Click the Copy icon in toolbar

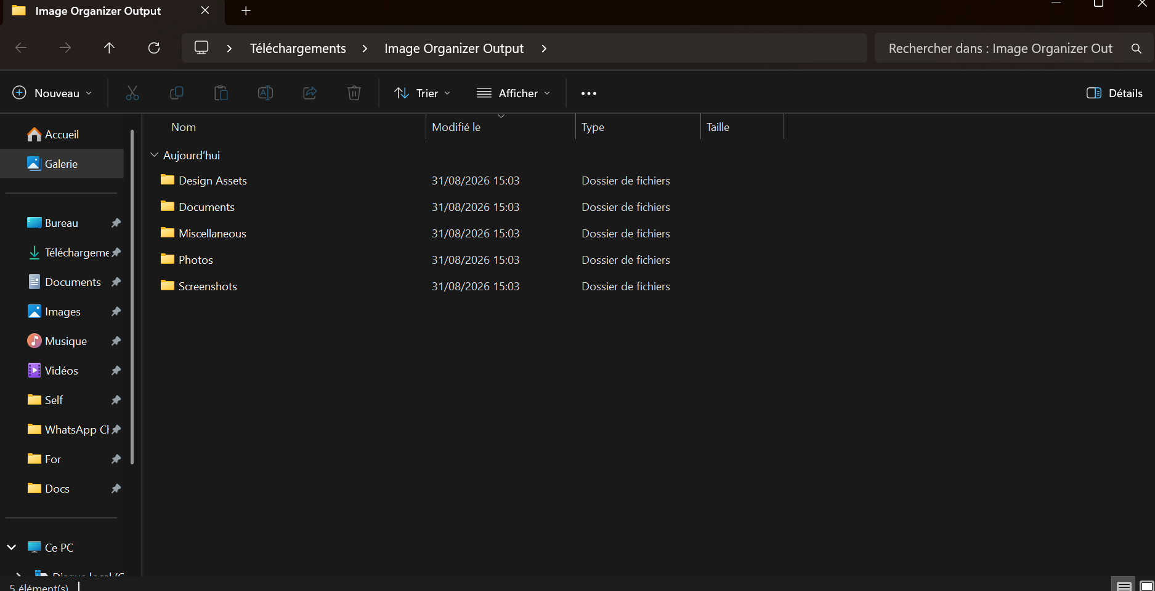(176, 93)
